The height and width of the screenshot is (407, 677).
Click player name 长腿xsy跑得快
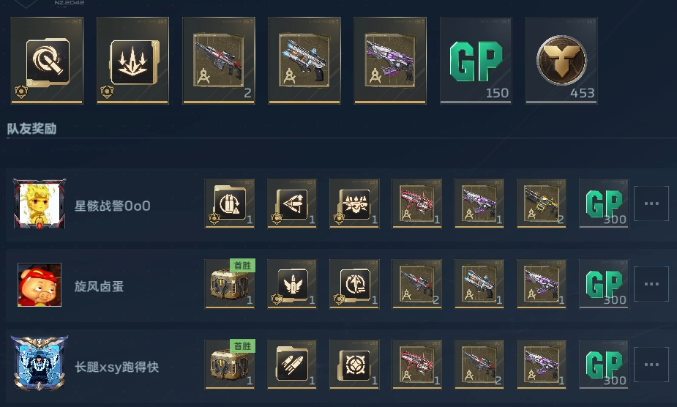tap(116, 367)
